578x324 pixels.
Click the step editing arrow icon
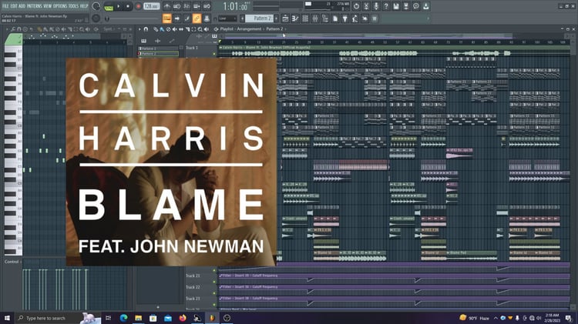pos(177,18)
